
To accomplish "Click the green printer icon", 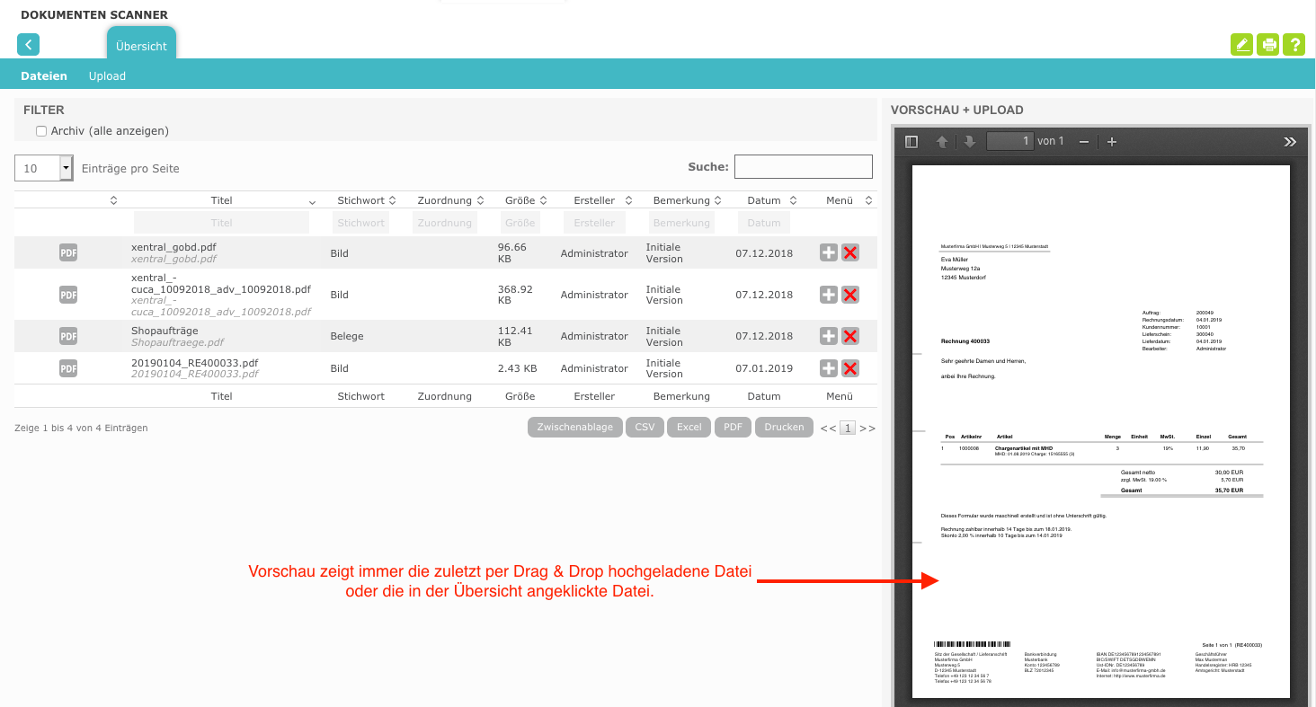I will [1267, 44].
